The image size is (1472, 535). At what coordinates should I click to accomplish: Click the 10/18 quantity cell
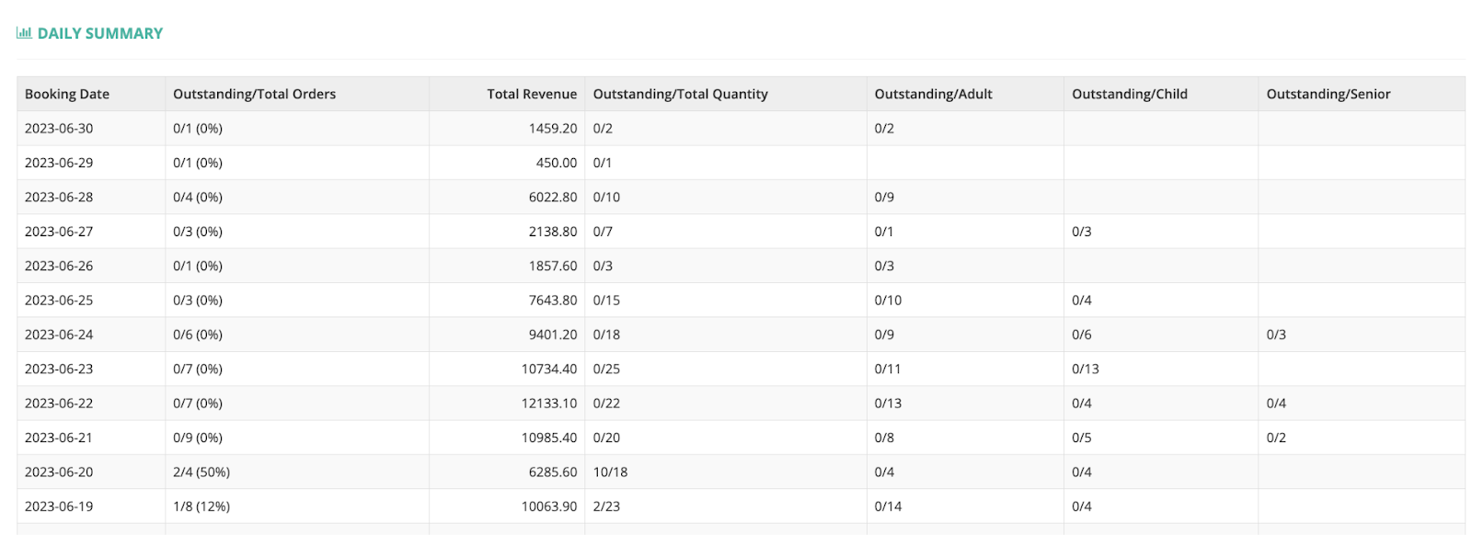610,472
